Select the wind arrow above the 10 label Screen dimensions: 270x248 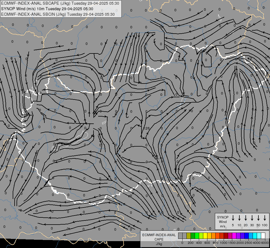[x=239, y=218]
